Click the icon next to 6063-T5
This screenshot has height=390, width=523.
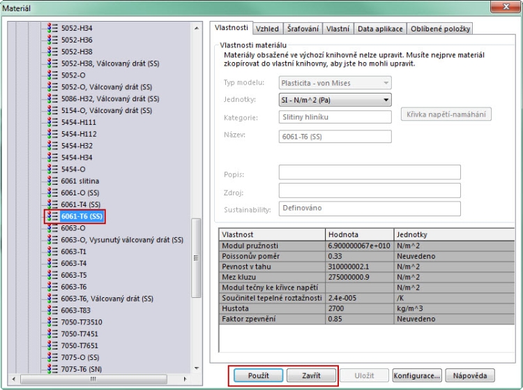tap(52, 275)
